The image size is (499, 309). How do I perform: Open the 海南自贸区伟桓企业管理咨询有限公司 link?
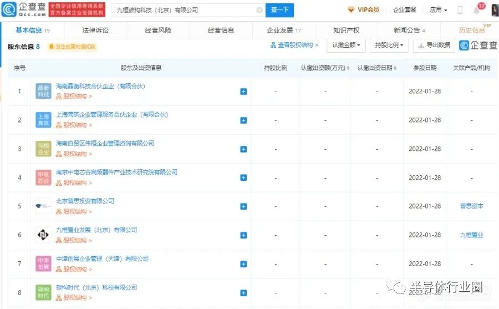105,143
